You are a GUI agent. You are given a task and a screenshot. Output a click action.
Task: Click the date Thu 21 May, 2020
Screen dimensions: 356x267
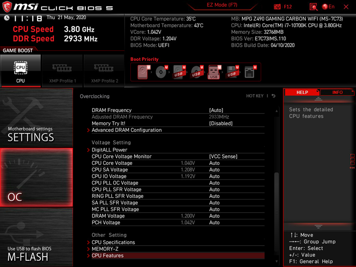point(66,18)
